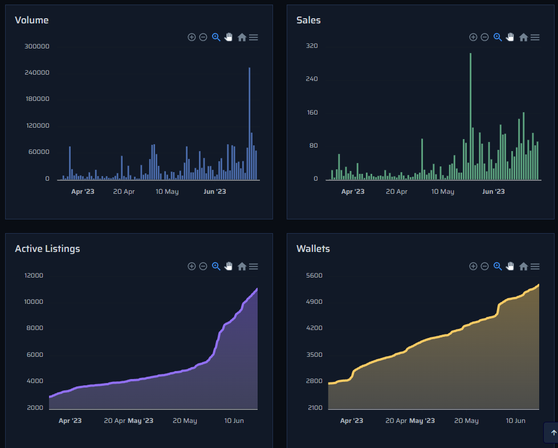Select zoom tool on Volume chart
Screen dimensions: 558x448
[216, 37]
